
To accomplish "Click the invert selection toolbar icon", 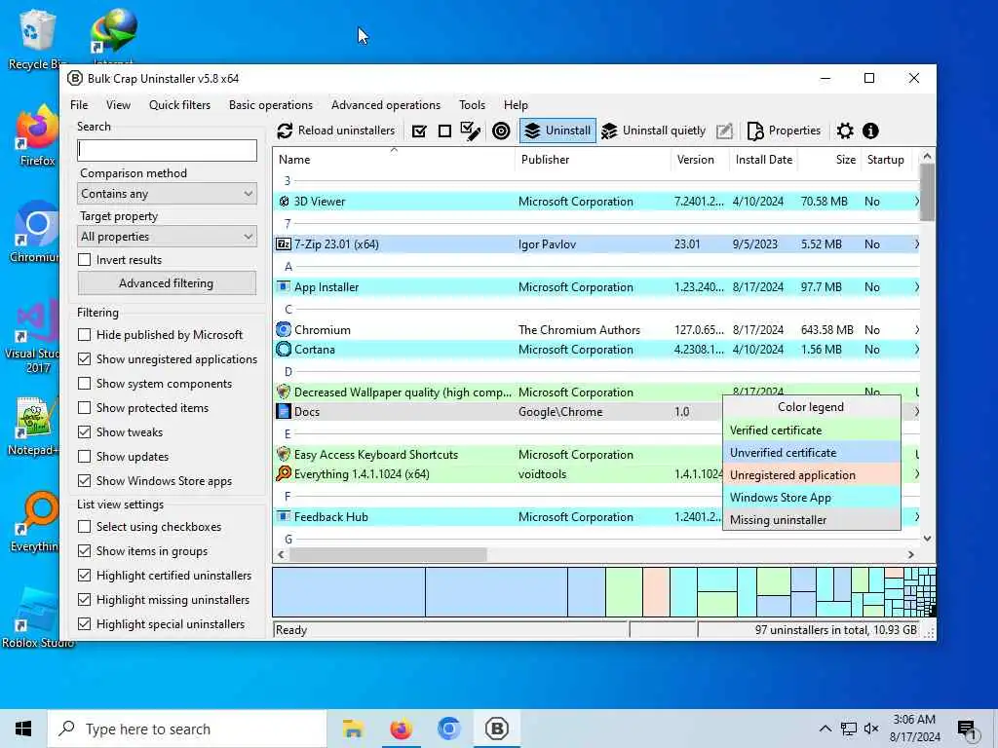I will click(471, 131).
